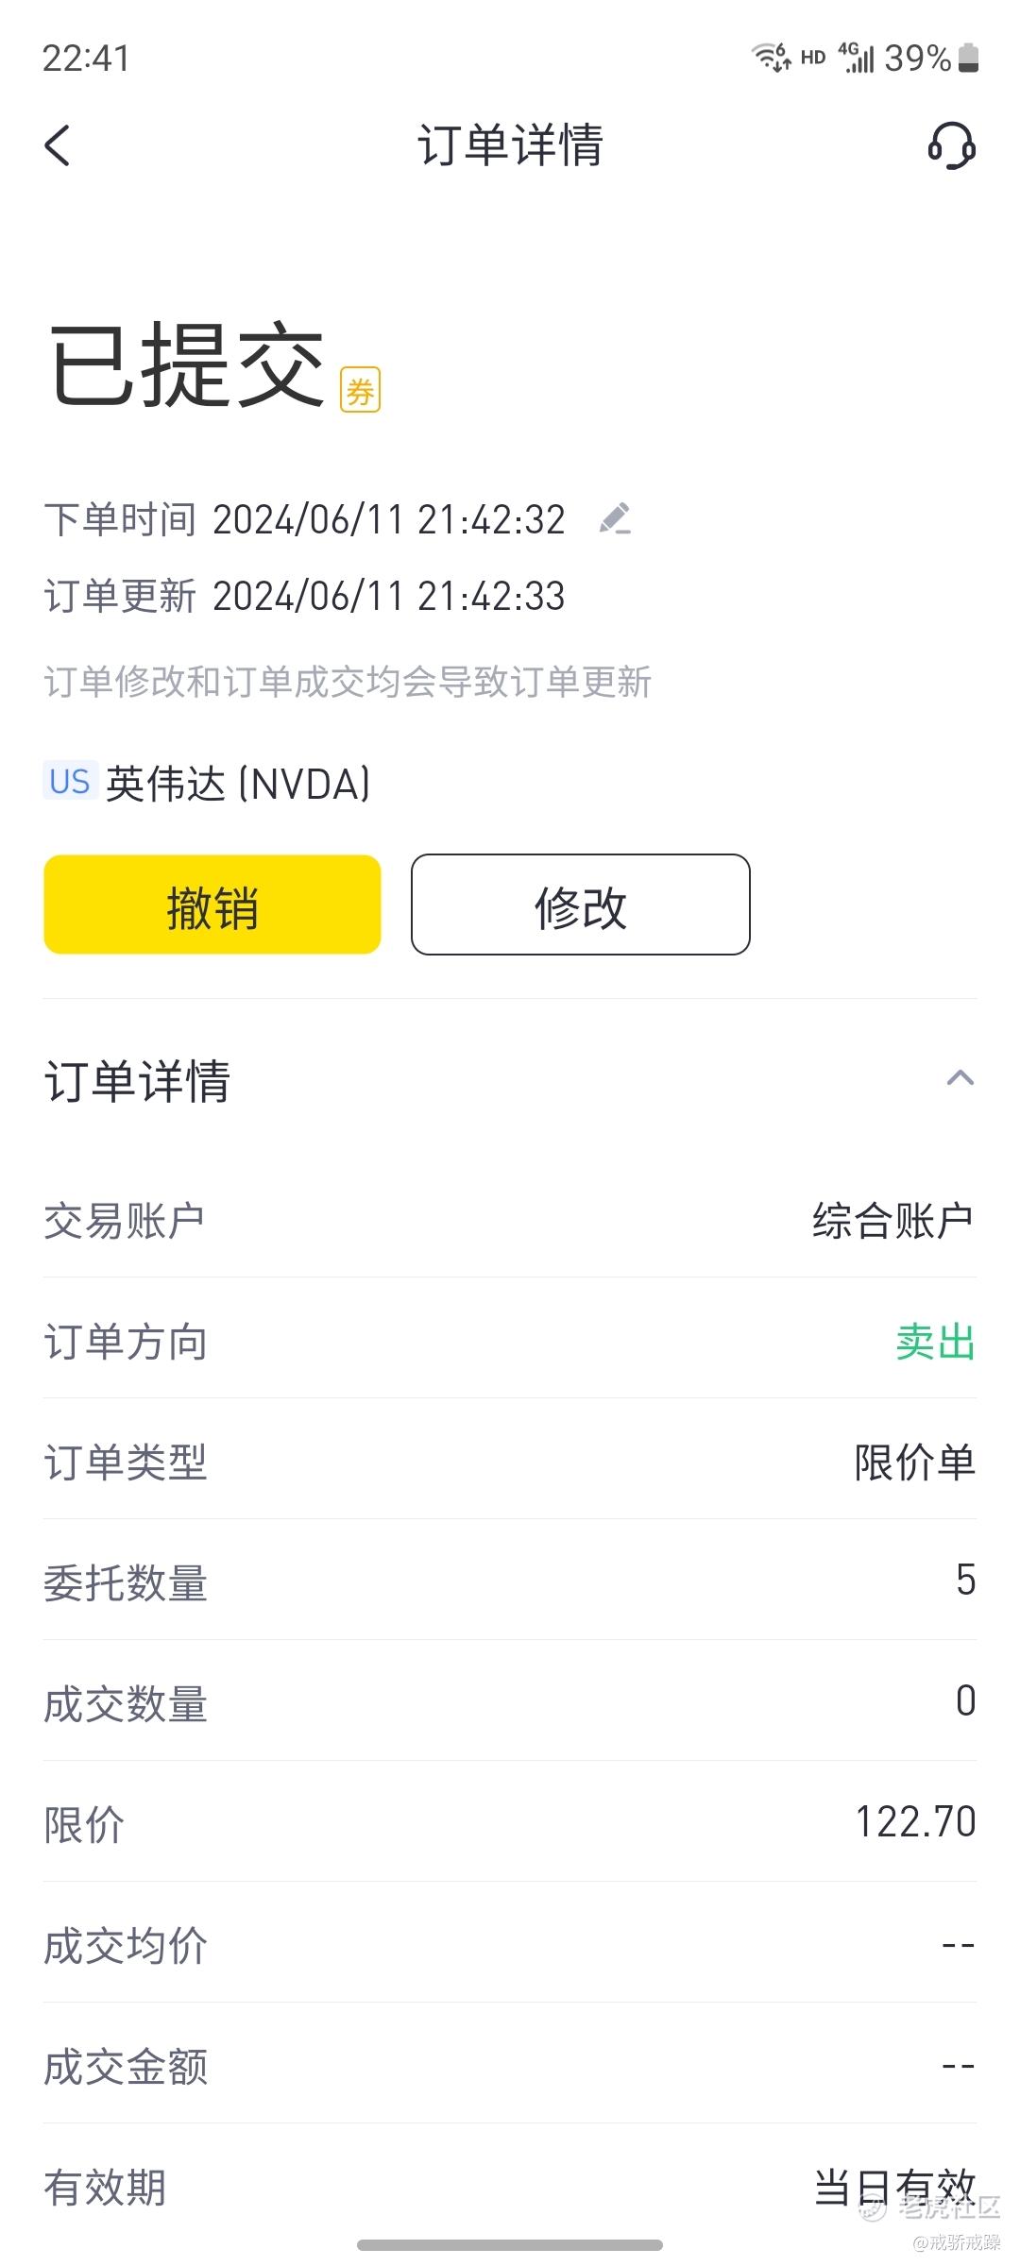Tap the 当日有效 validity value
The width and height of the screenshot is (1020, 2266).
[894, 2187]
